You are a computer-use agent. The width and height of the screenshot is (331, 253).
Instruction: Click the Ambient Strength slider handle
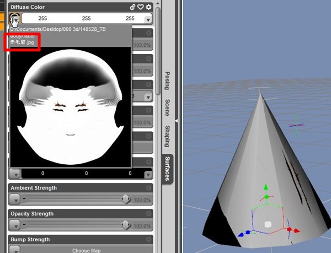pyautogui.click(x=126, y=199)
